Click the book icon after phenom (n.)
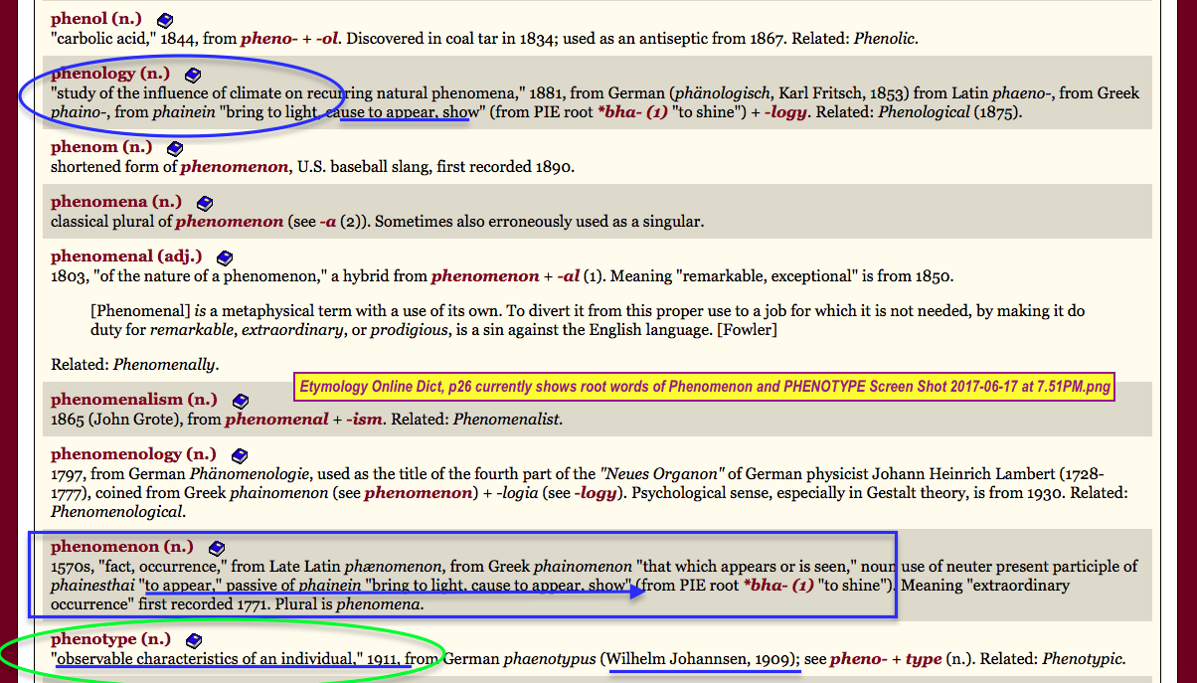Image resolution: width=1197 pixels, height=683 pixels. [x=175, y=149]
